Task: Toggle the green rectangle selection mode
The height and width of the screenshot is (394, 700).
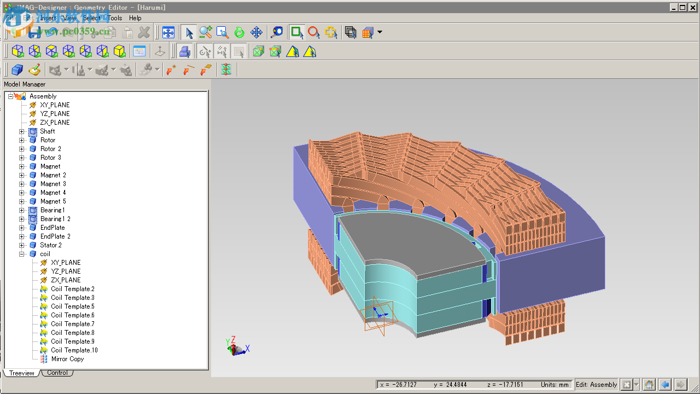Action: click(x=296, y=32)
